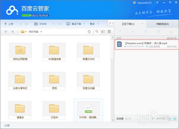Screen dimensions: 179x129
Task: Click the video file icon of download
Action: point(119,44)
